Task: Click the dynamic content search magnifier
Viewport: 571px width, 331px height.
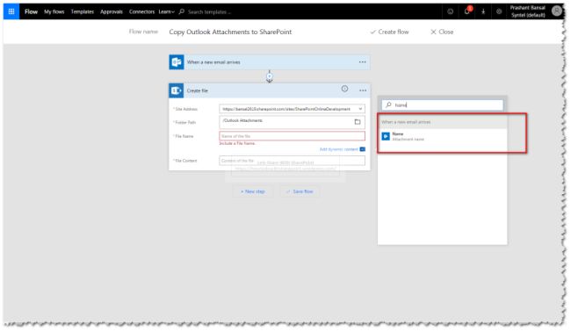Action: pos(388,104)
